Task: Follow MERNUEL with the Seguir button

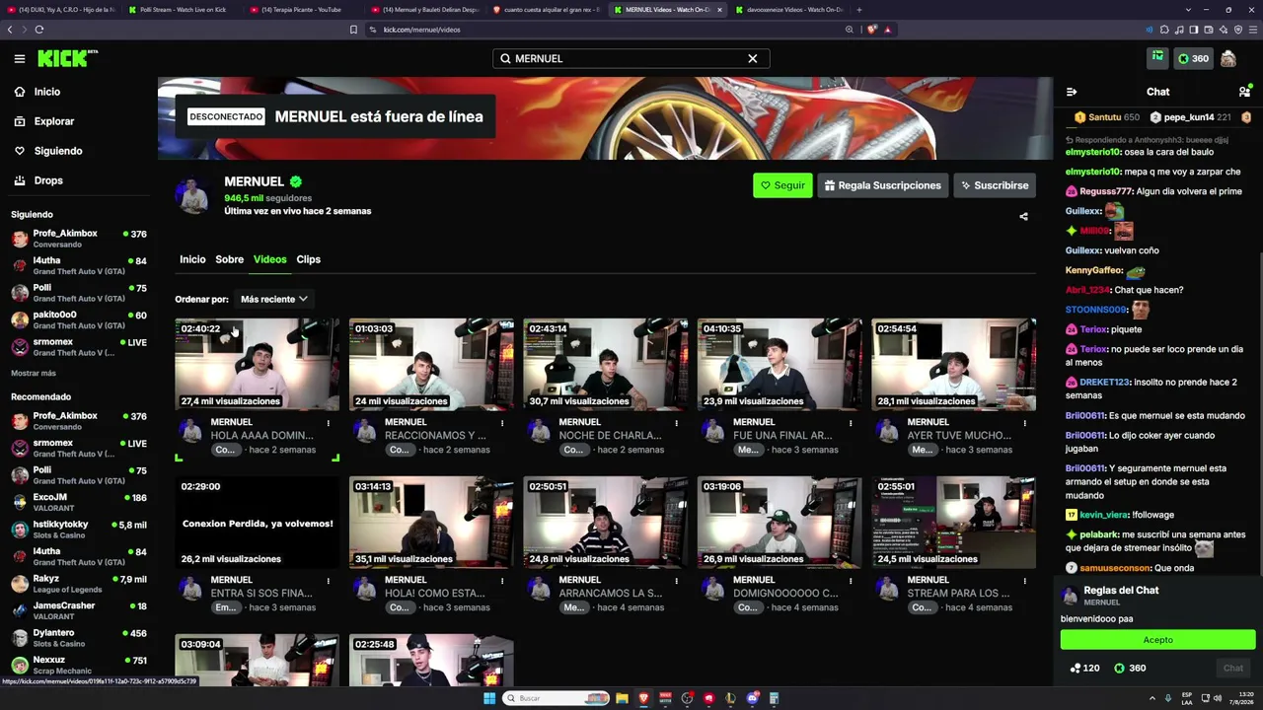Action: 782,185
